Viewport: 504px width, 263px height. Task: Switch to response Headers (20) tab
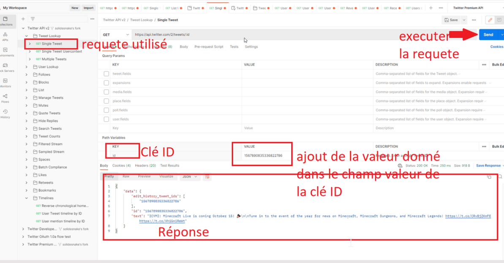pyautogui.click(x=145, y=166)
